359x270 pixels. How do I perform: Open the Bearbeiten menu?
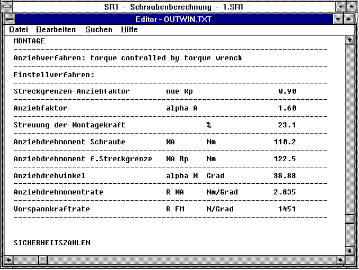56,29
